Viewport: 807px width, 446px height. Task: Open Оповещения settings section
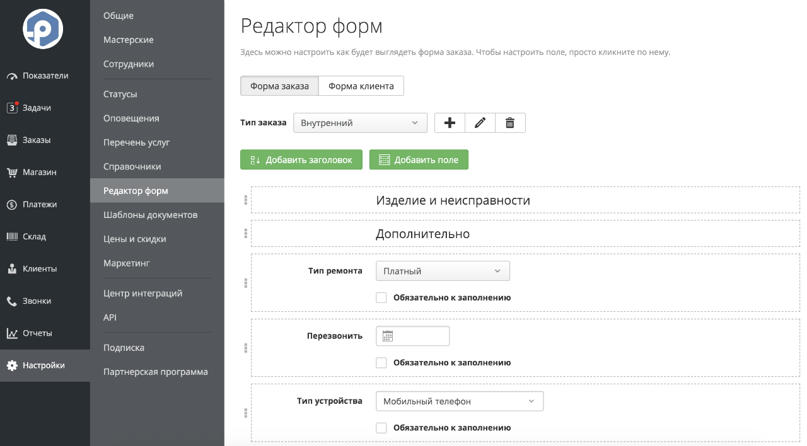click(131, 118)
